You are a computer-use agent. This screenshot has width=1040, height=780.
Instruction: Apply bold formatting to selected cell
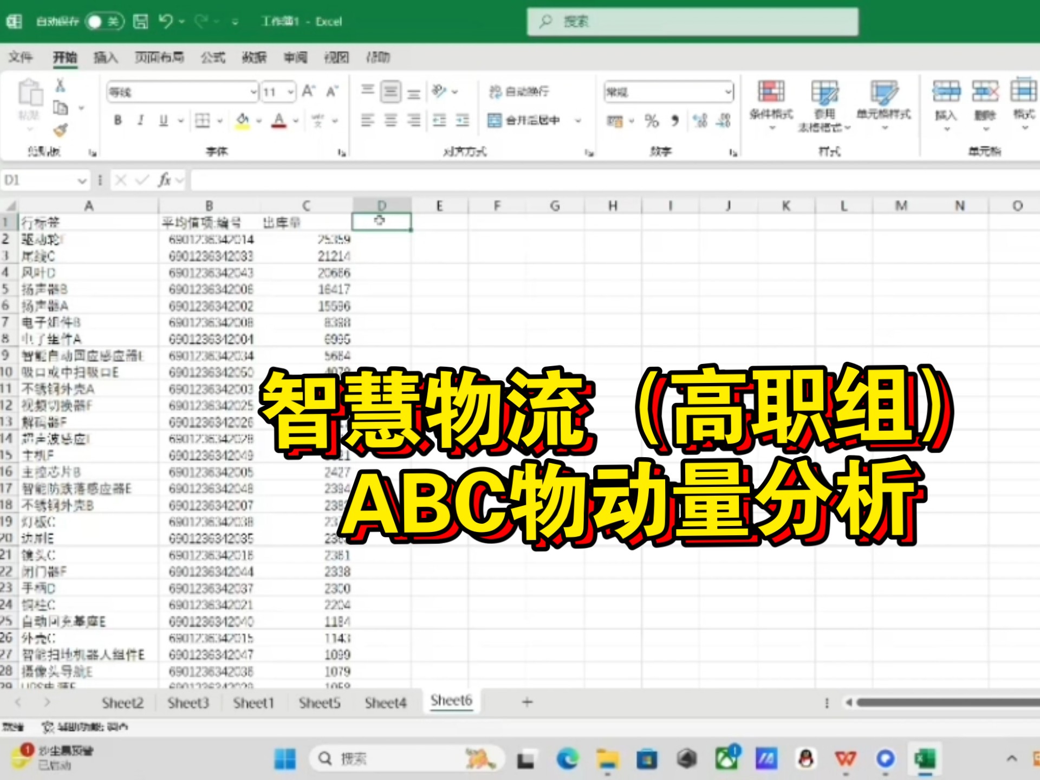click(116, 120)
